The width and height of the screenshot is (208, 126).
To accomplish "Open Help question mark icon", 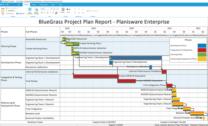I will [8, 5].
